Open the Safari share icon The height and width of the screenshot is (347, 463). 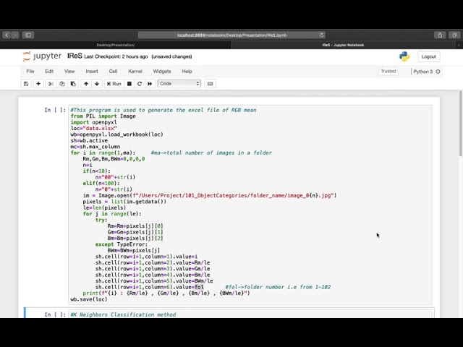440,35
